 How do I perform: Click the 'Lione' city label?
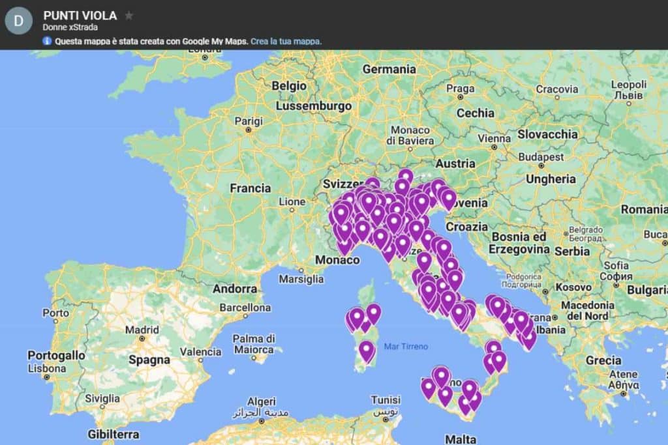pyautogui.click(x=292, y=202)
